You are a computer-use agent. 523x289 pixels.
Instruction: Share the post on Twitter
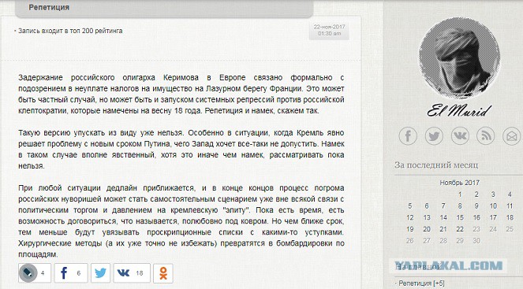pos(100,273)
